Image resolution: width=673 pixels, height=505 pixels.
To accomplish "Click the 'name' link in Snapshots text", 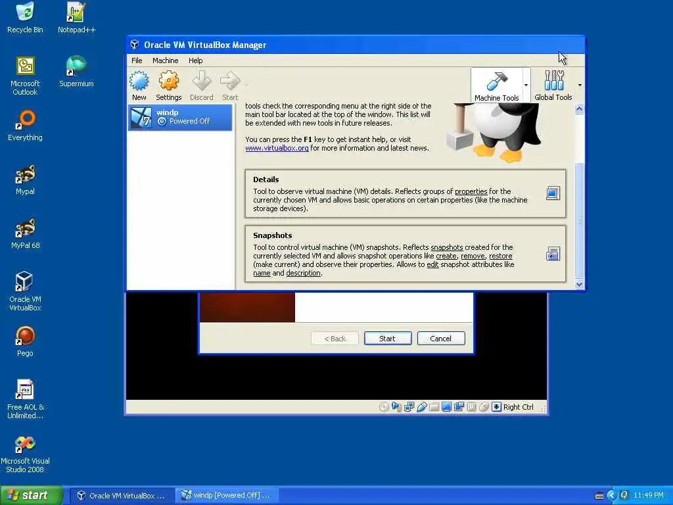I will (262, 273).
